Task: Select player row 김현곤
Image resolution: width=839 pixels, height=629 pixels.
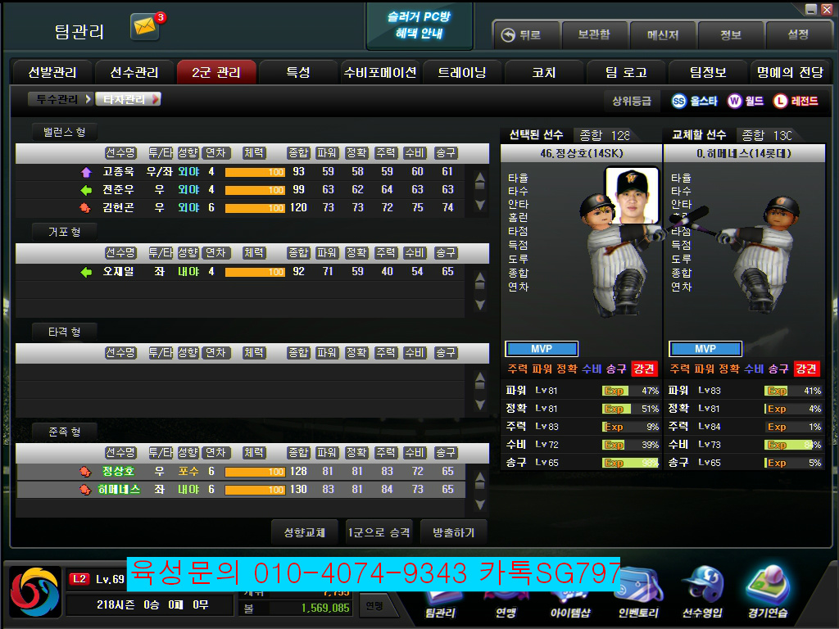Action: (241, 207)
